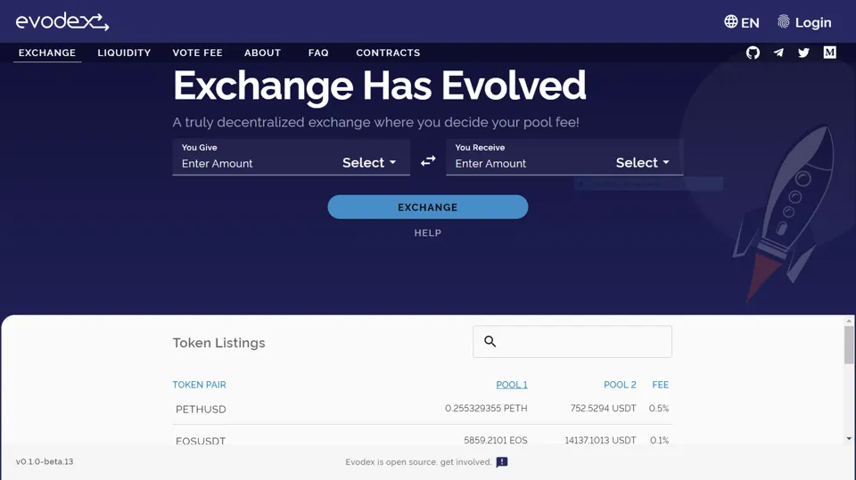Image resolution: width=856 pixels, height=480 pixels.
Task: Open the VOTE FEE tab
Action: pos(198,53)
